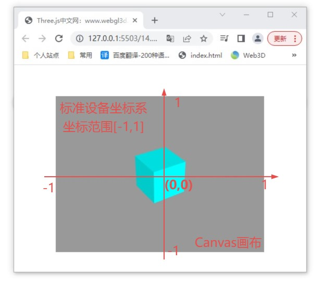Maximize the browser window
Image resolution: width=324 pixels, height=289 pixels.
coord(270,15)
